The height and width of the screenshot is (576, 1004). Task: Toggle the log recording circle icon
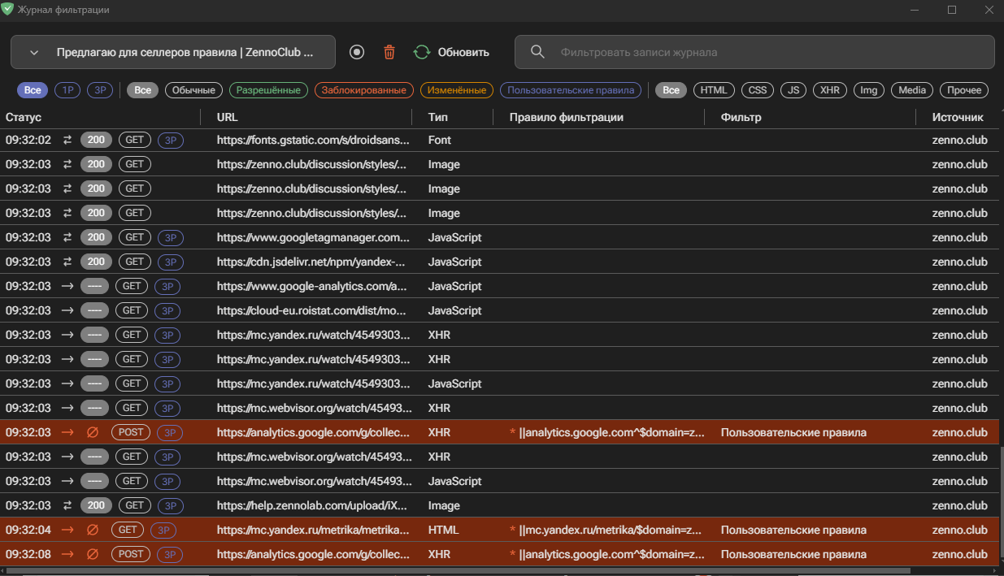357,52
